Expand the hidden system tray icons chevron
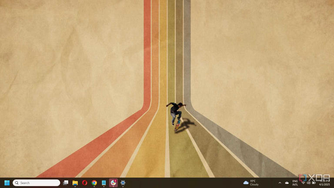Screen dimensions: 334x188 (x=280, y=183)
